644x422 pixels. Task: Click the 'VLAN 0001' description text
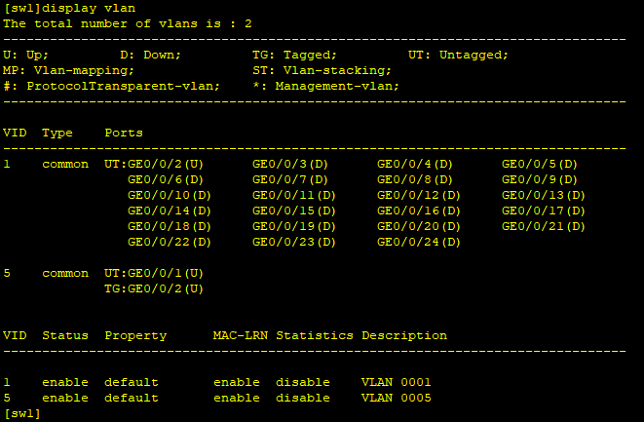pos(397,383)
